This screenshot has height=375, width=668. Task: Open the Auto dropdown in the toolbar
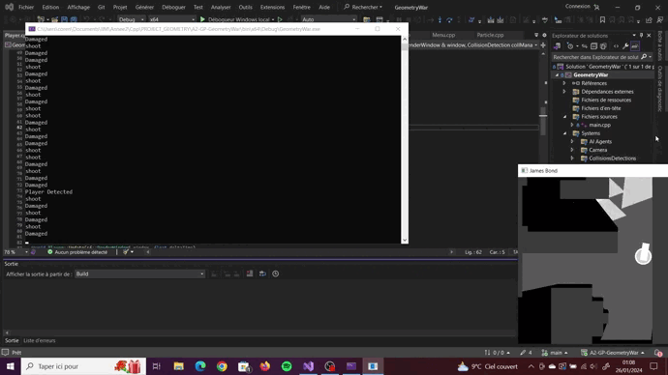pyautogui.click(x=328, y=19)
